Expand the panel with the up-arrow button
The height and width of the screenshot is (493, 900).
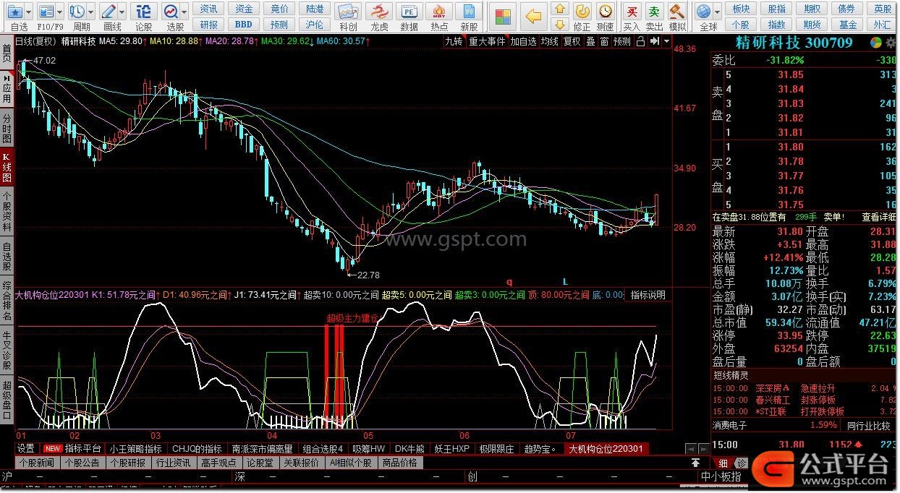click(x=695, y=463)
